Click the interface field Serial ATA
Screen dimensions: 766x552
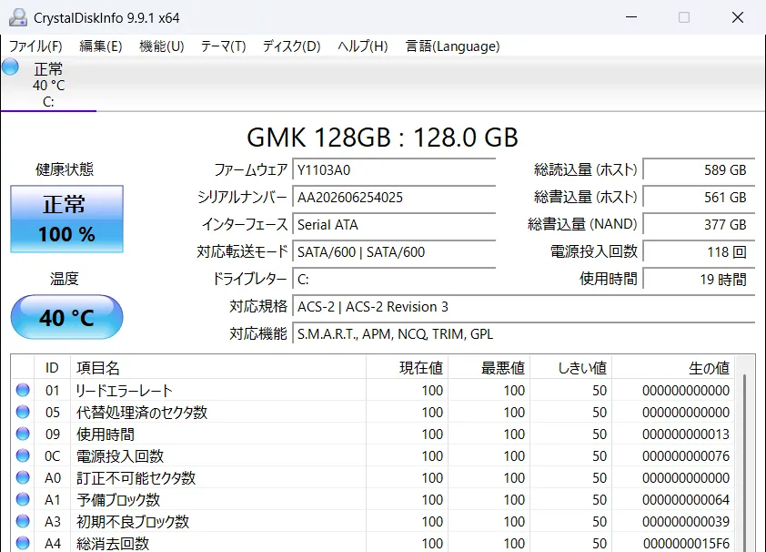394,225
